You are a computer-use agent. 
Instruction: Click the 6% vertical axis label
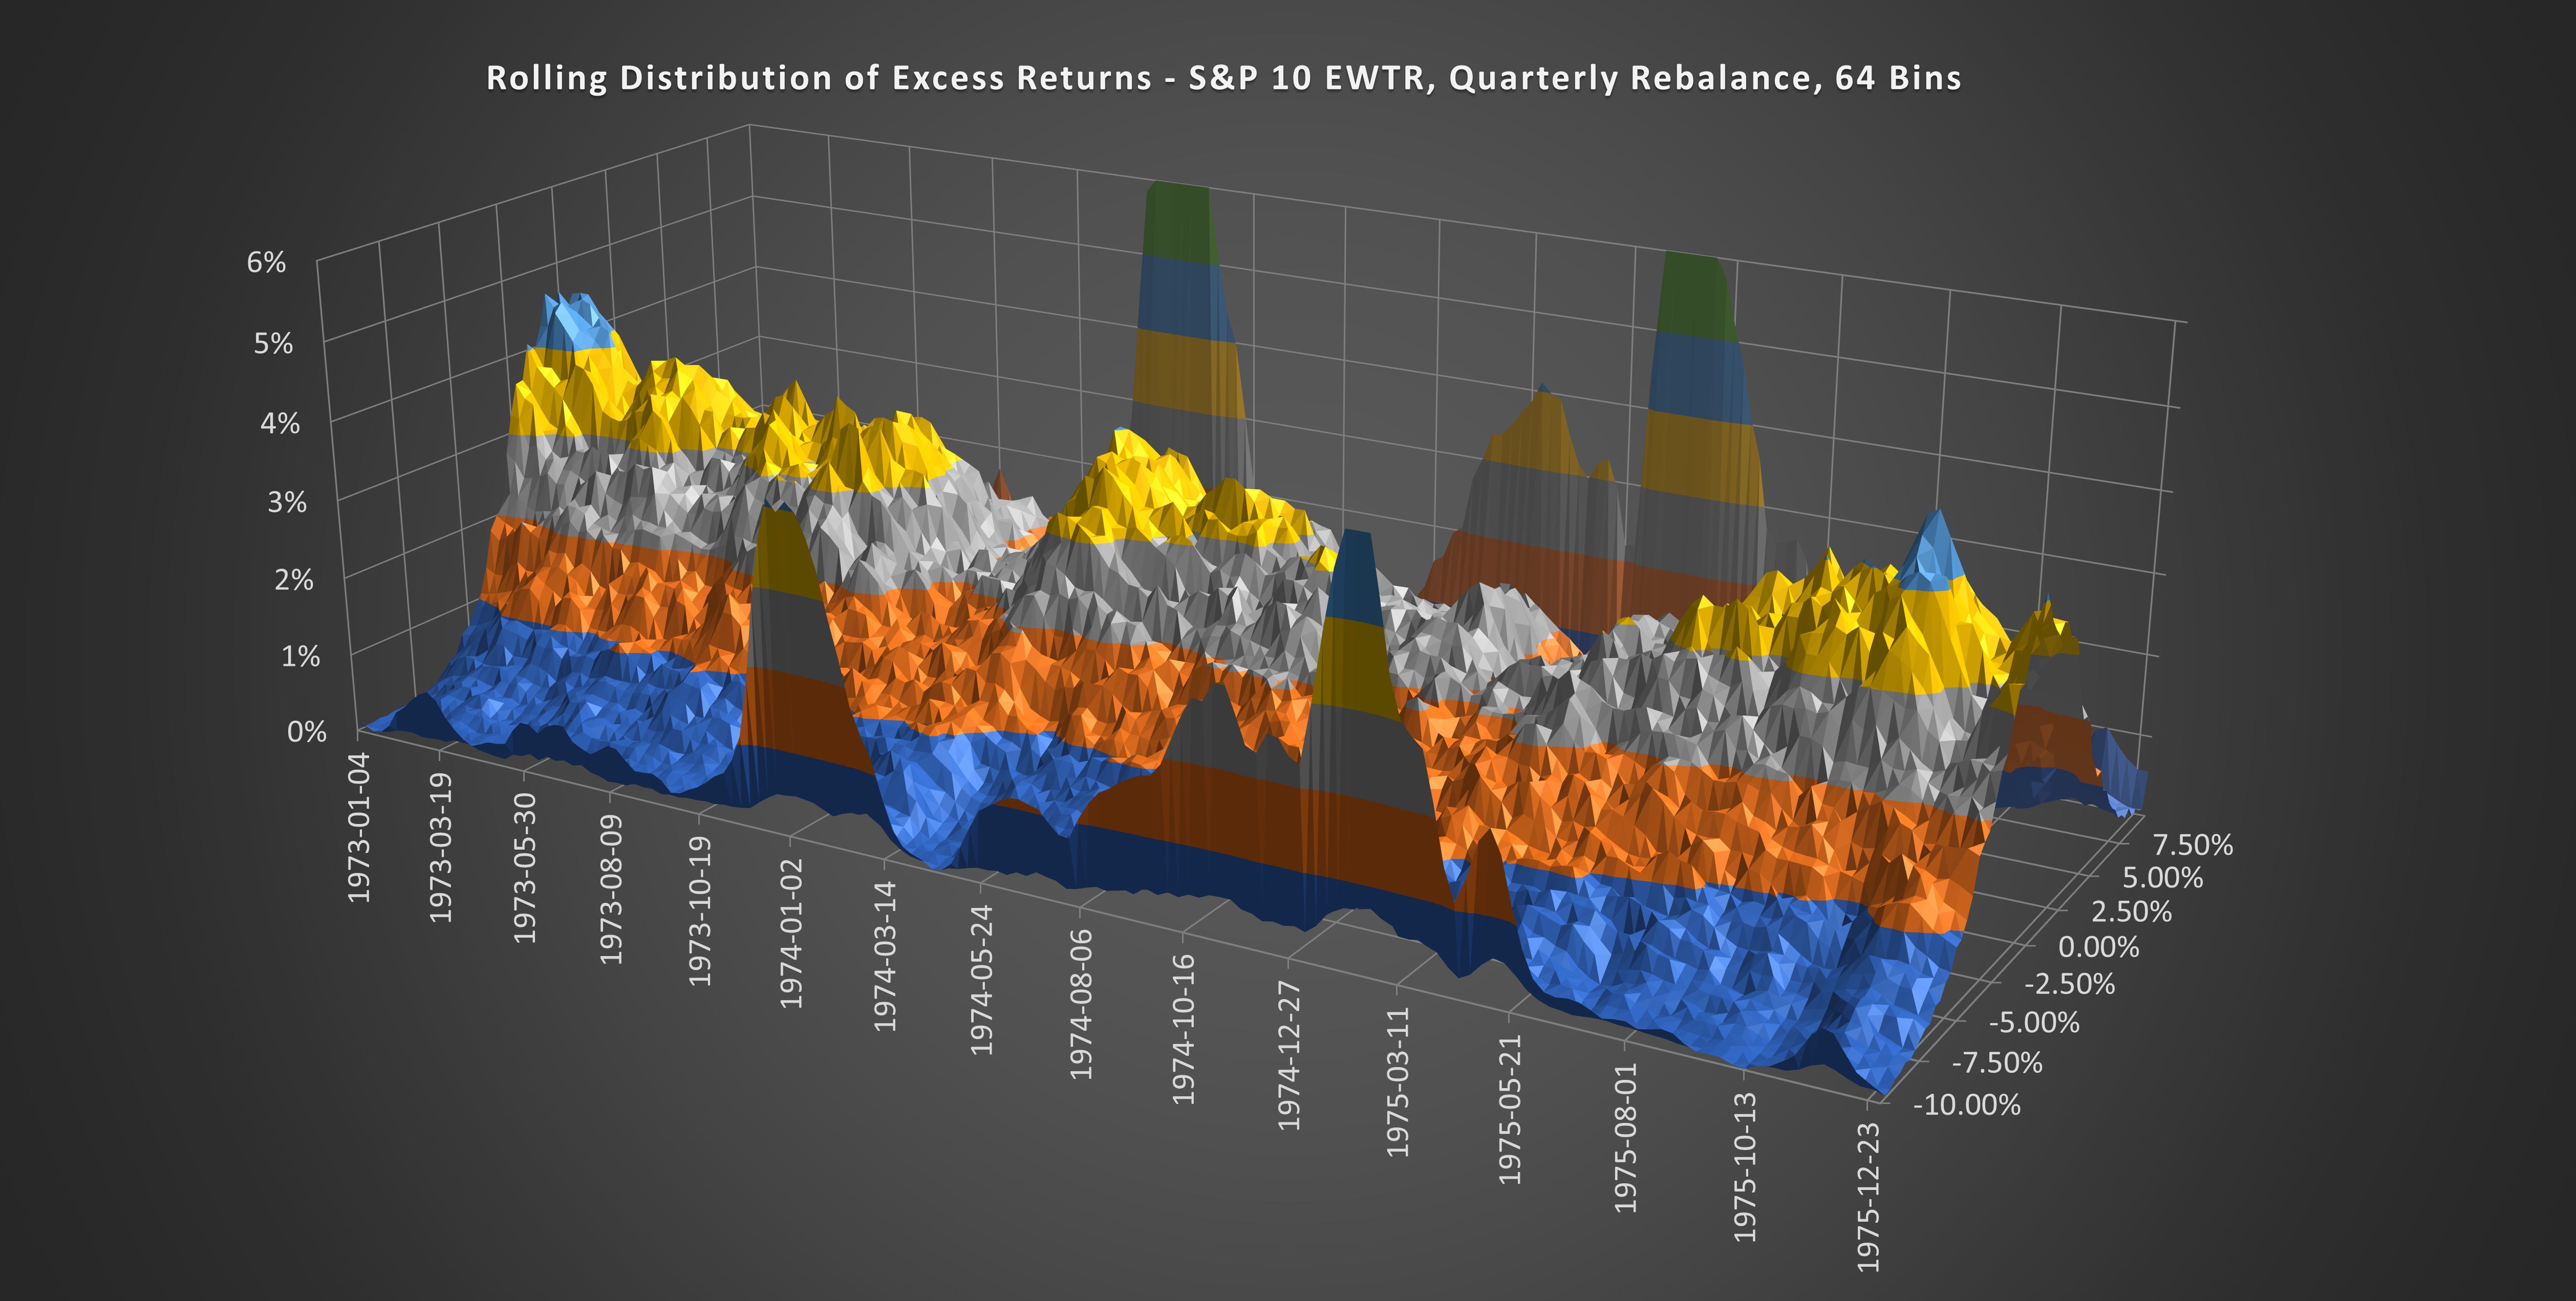point(266,262)
